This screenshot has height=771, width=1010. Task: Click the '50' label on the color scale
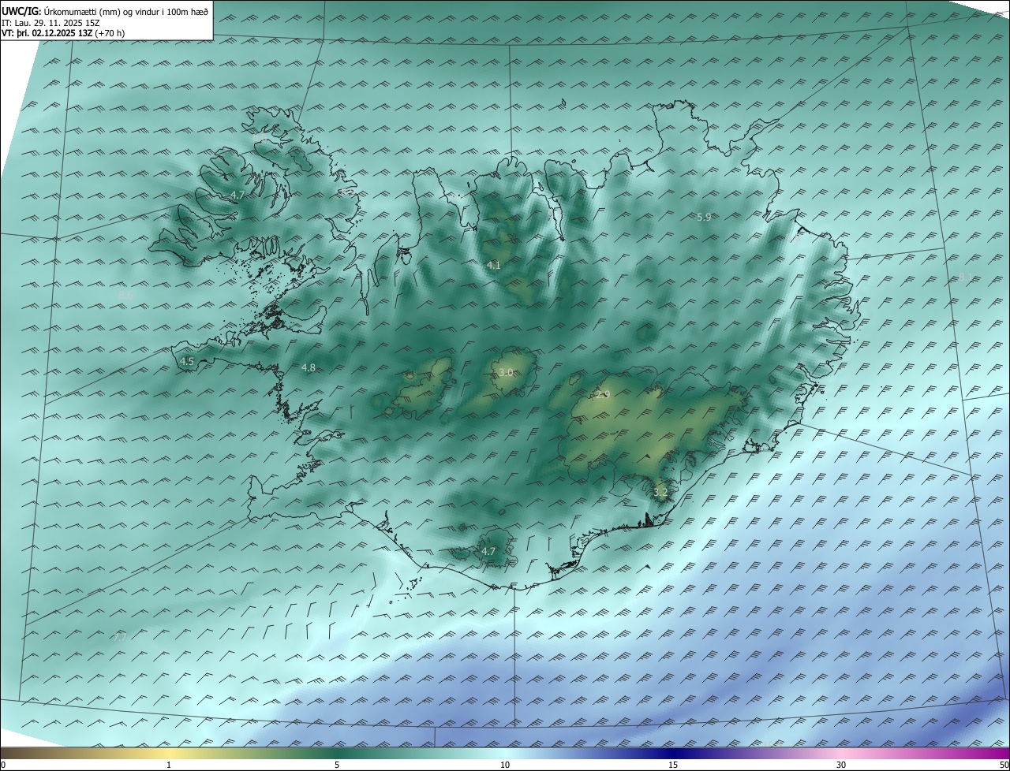pos(1004,765)
